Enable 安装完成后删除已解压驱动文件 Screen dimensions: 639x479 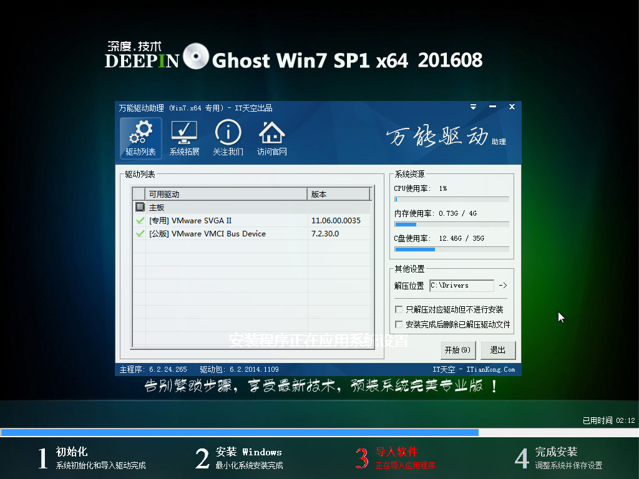point(398,324)
